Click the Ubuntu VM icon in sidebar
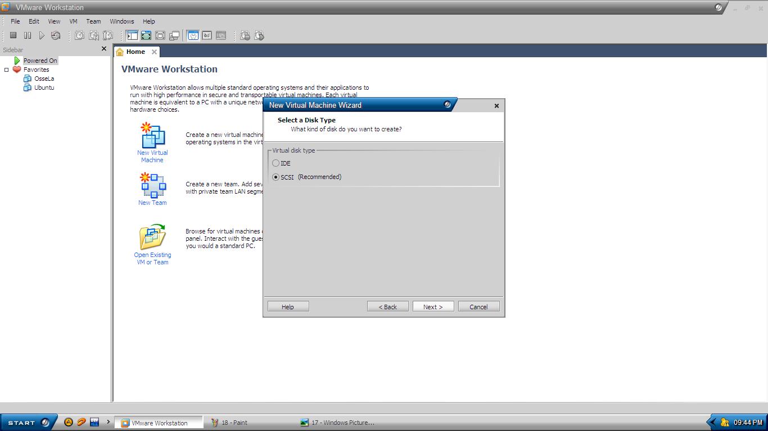Screen dimensions: 768x431 click(28, 88)
